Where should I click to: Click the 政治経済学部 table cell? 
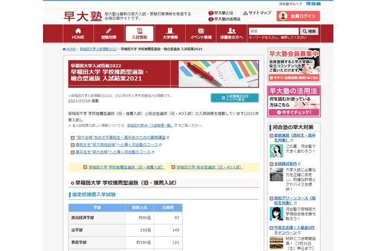(97, 218)
